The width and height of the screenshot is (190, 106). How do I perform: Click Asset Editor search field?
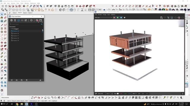point(25,24)
